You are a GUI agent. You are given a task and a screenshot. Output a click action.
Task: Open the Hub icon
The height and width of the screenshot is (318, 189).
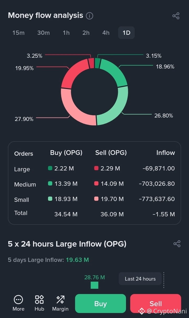tap(39, 300)
